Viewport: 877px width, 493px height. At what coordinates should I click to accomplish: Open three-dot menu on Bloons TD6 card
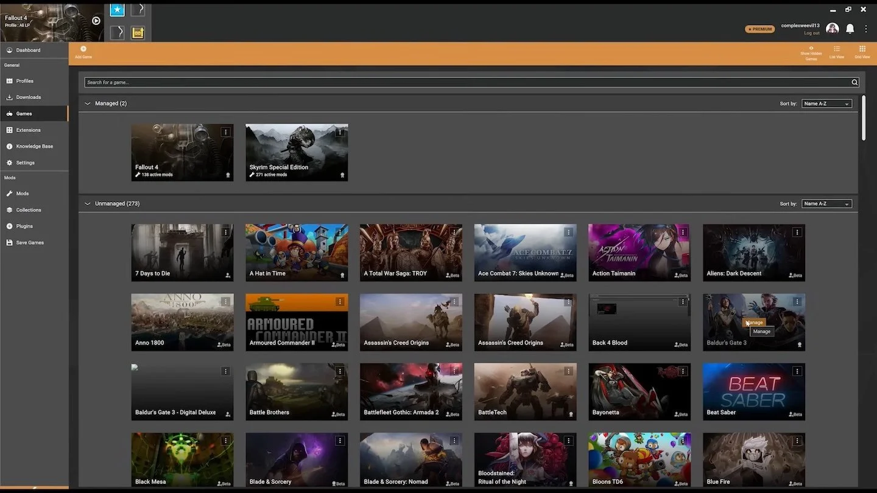683,441
